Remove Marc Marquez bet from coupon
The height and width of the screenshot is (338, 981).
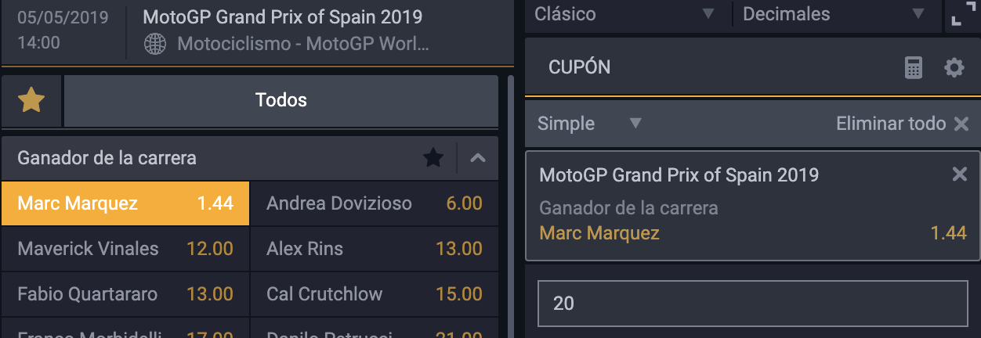tap(959, 174)
